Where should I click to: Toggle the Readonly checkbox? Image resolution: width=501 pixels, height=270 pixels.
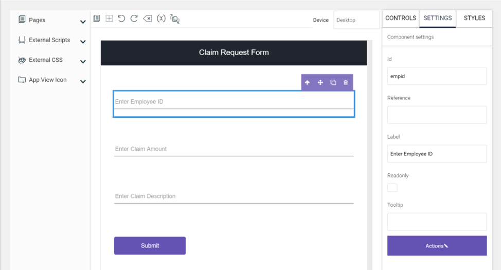pyautogui.click(x=392, y=188)
